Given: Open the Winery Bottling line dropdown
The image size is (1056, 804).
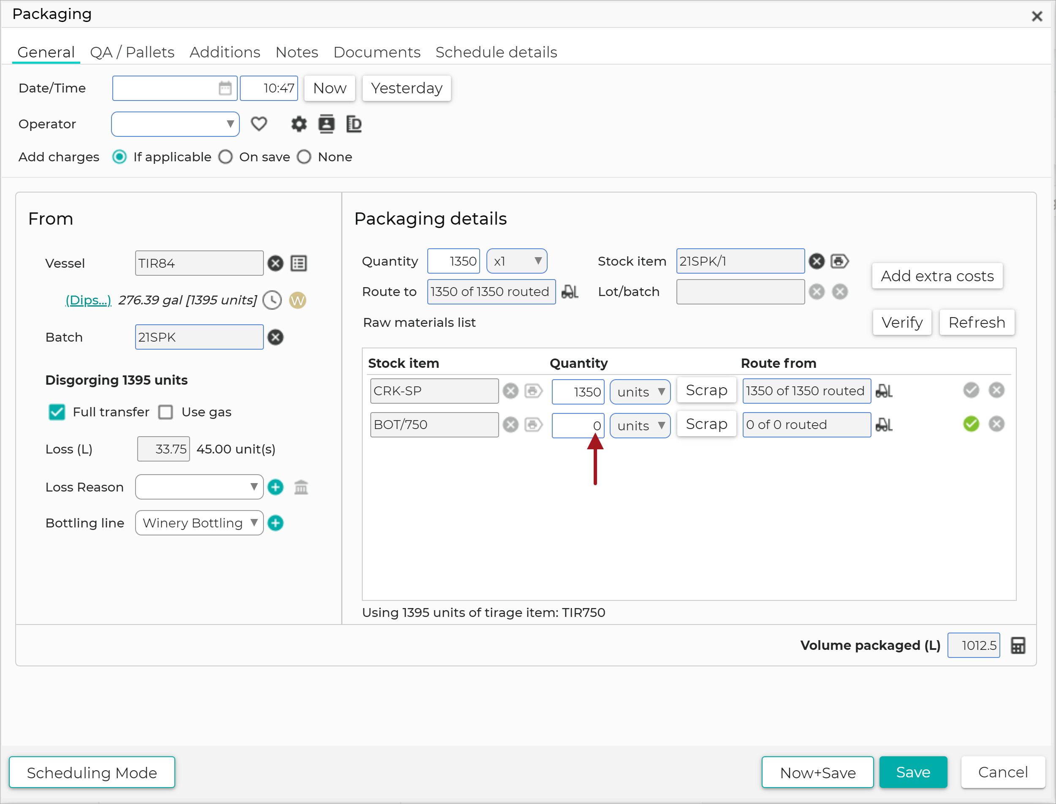Looking at the screenshot, I should click(199, 523).
